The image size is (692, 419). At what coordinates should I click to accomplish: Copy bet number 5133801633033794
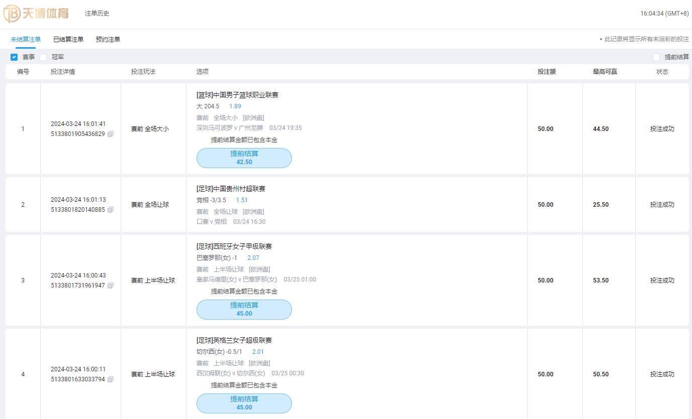pos(111,379)
